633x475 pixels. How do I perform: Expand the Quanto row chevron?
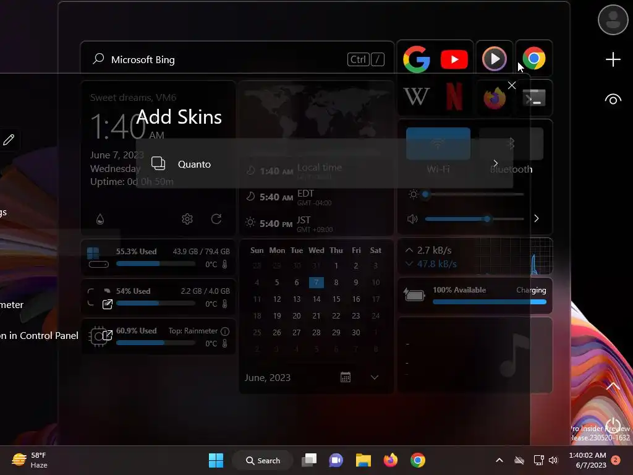pyautogui.click(x=495, y=163)
